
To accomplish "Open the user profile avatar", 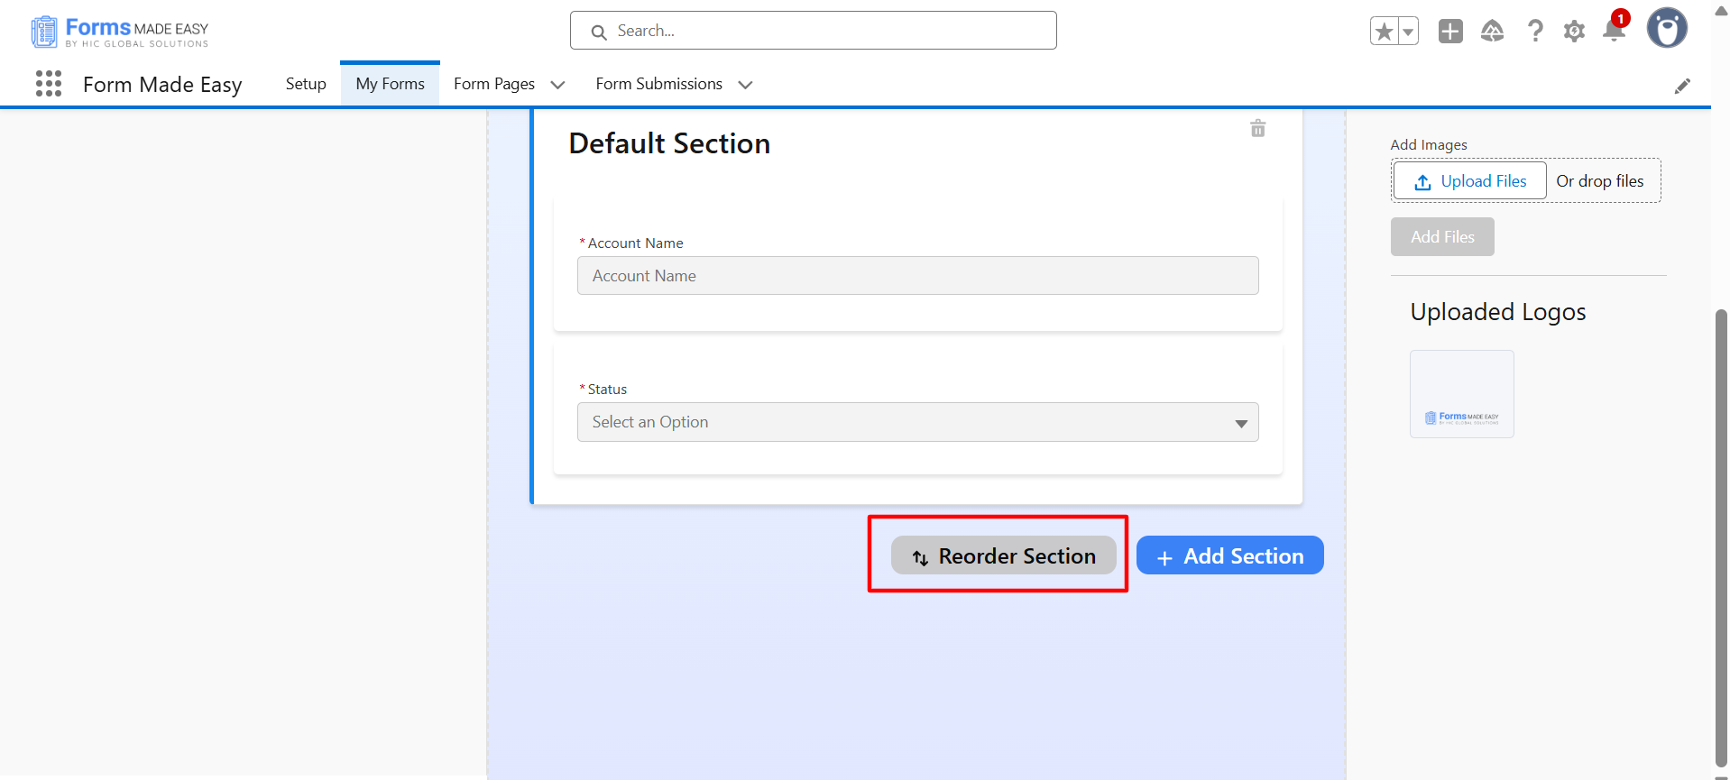I will (1667, 29).
